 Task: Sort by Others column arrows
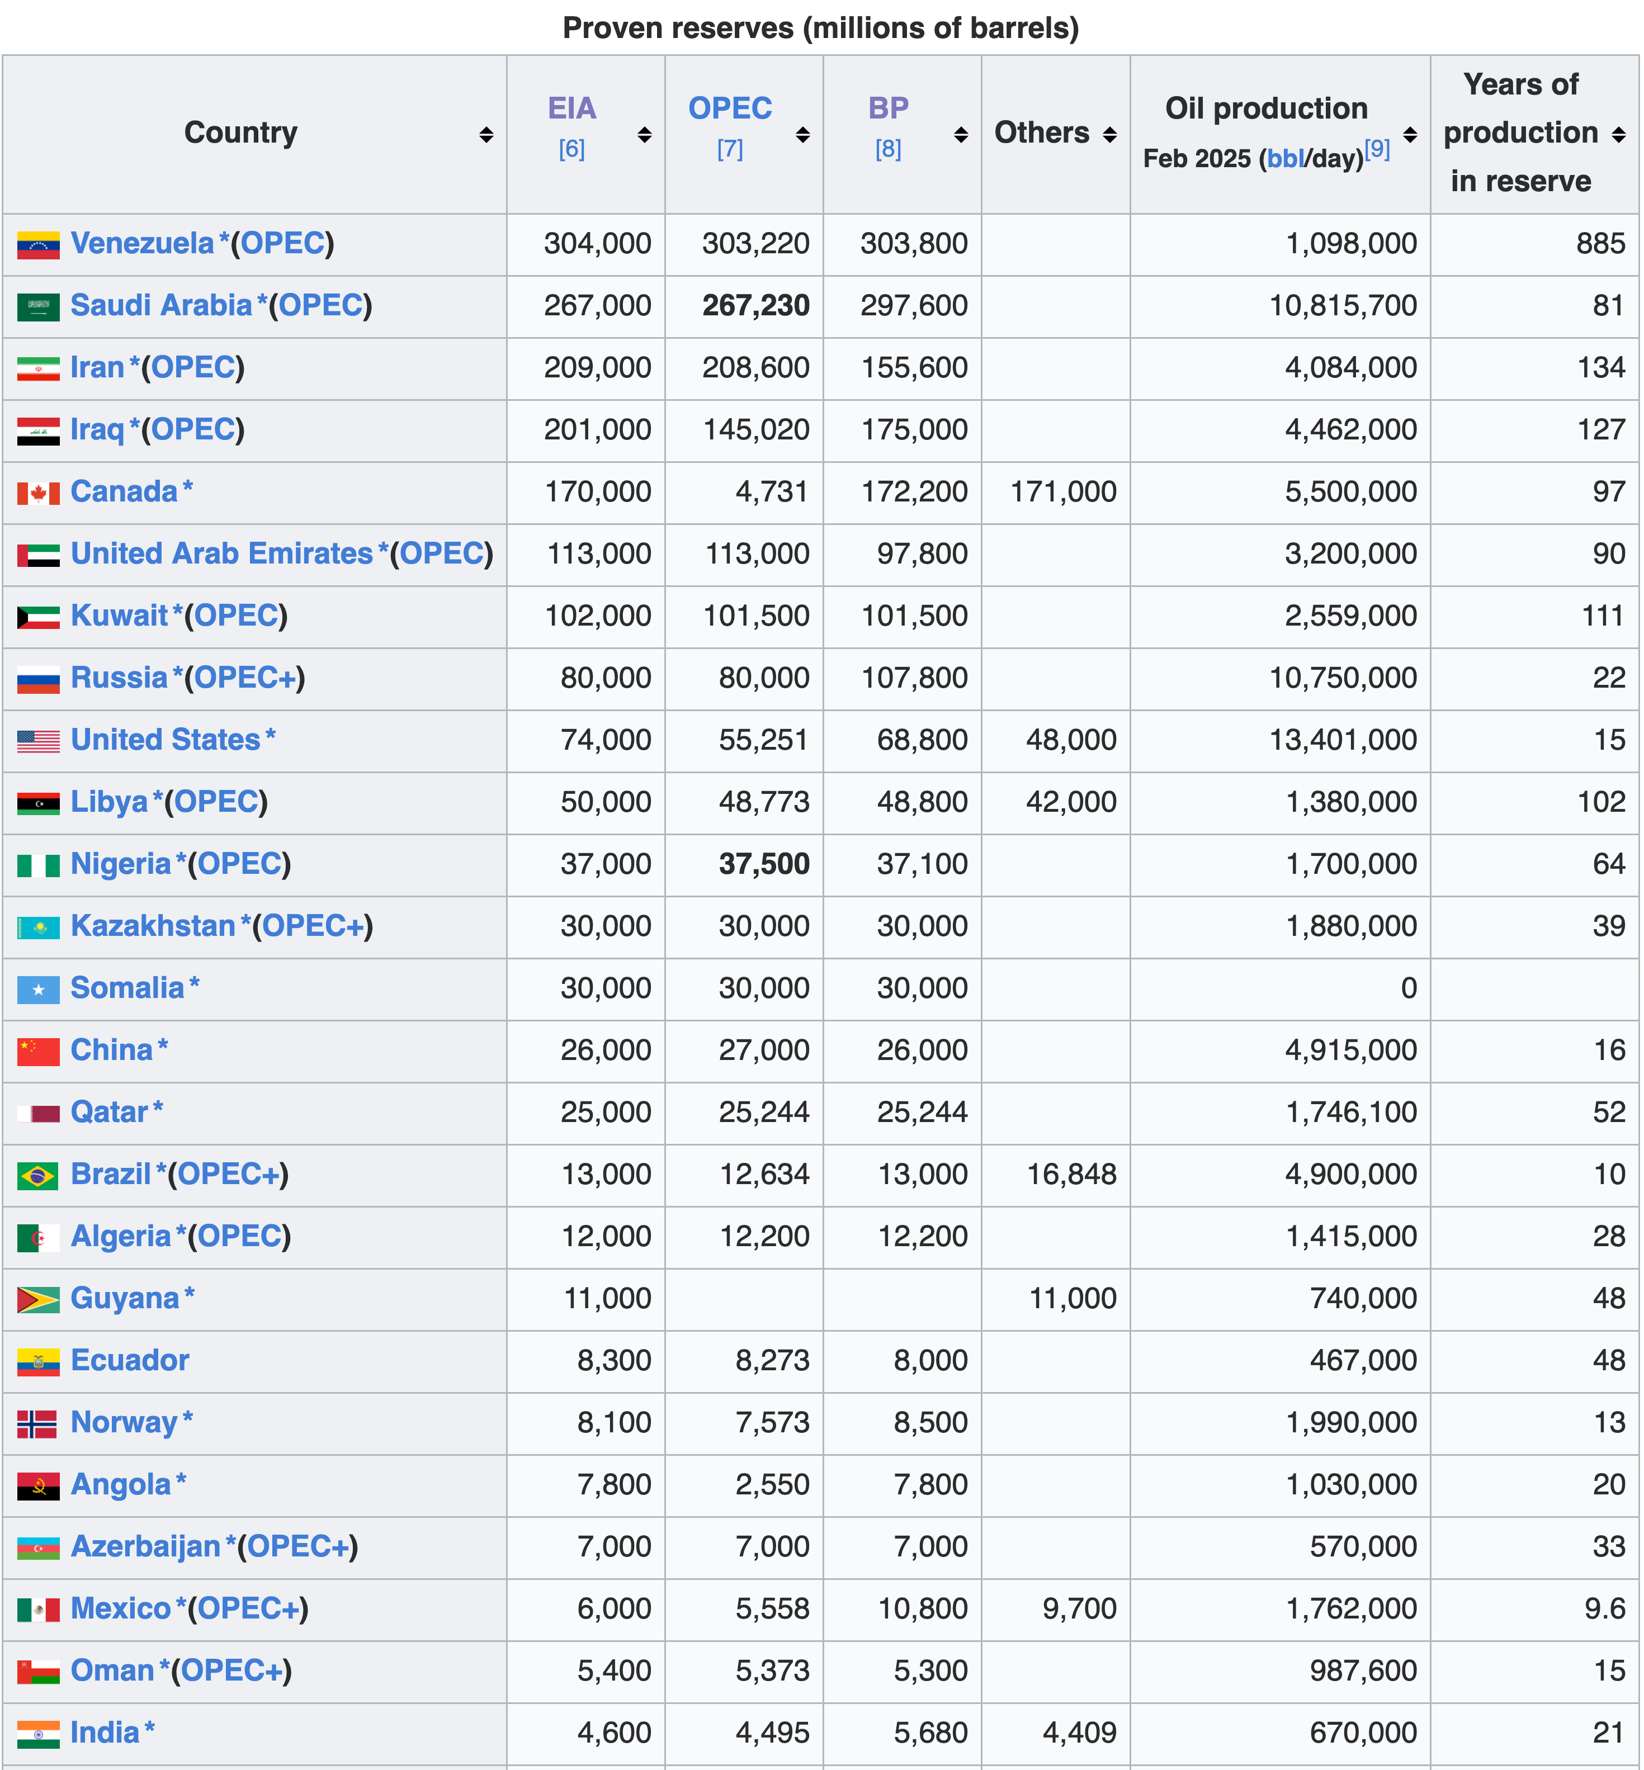1109,134
